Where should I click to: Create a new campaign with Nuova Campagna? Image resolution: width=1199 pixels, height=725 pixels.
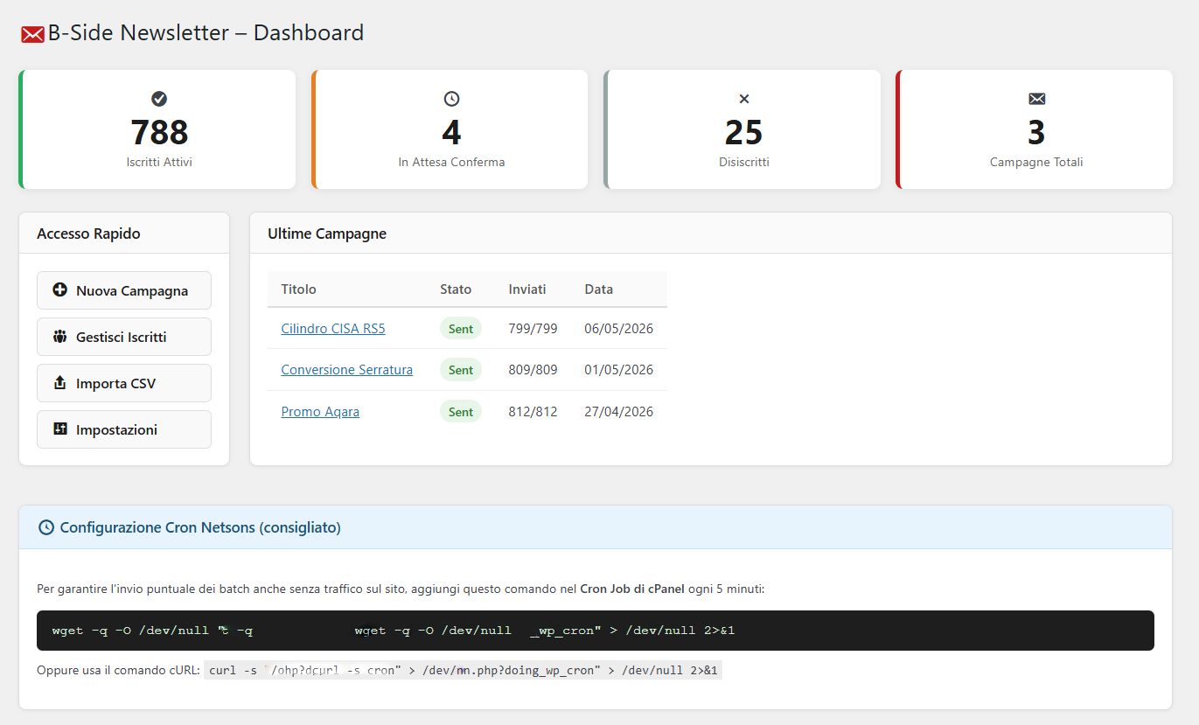[x=124, y=290]
